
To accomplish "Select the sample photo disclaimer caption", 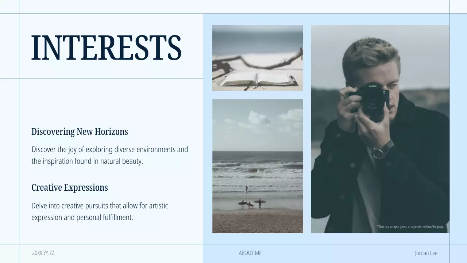I will [x=410, y=226].
